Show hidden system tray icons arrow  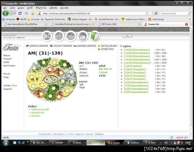click(x=171, y=143)
